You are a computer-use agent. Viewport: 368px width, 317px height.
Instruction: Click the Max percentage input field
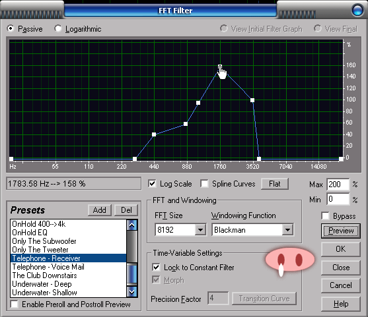click(338, 185)
